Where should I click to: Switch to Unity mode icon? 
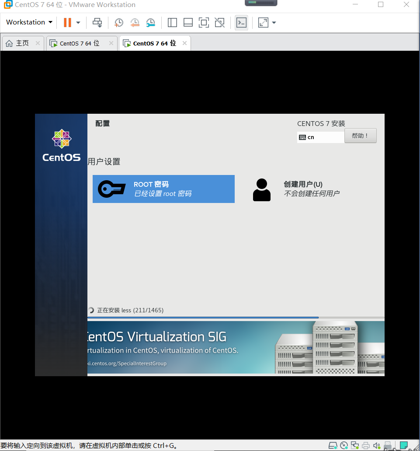220,22
